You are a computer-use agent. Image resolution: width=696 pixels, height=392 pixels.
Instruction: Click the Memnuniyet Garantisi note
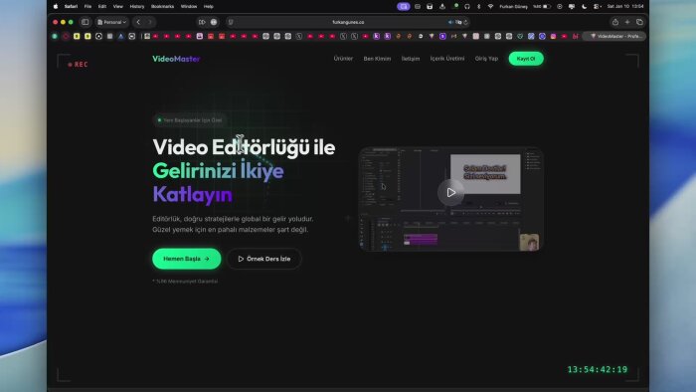pos(185,282)
